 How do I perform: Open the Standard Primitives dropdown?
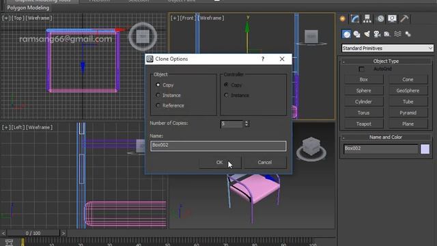(387, 49)
